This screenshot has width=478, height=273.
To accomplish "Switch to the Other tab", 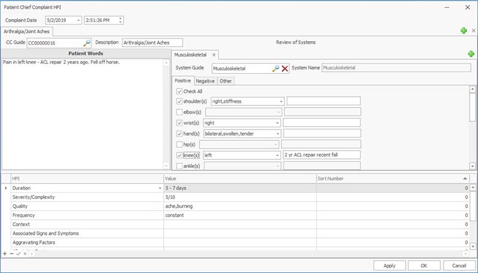I will tap(225, 81).
